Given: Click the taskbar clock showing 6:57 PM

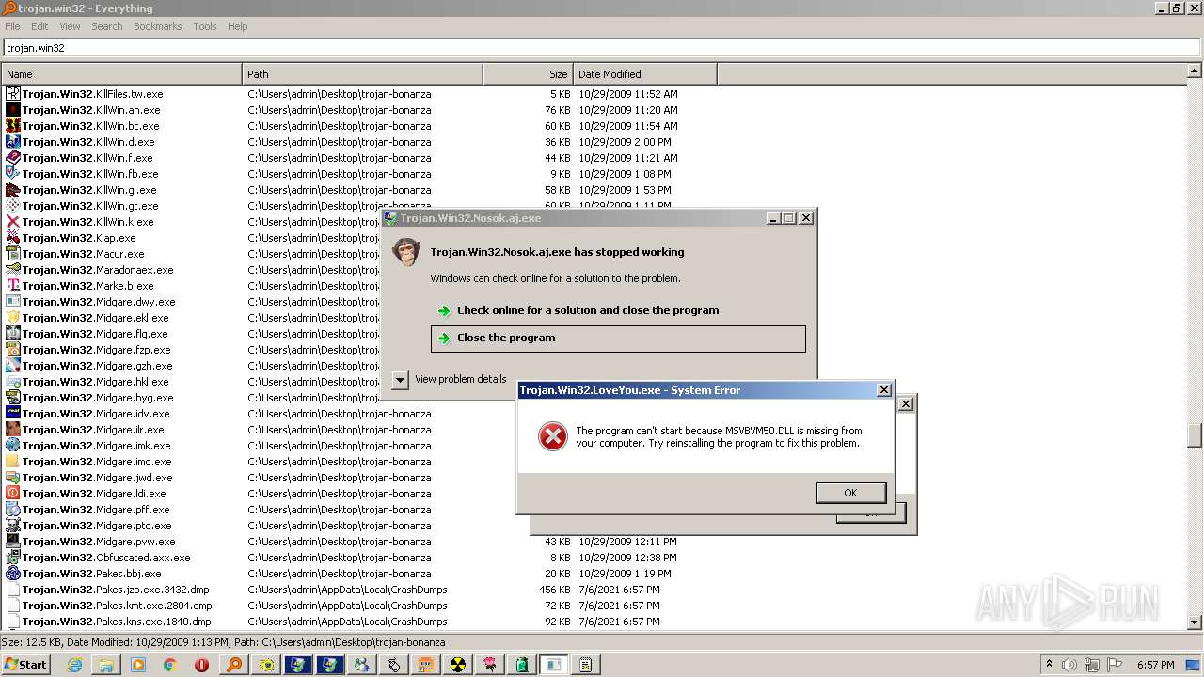Looking at the screenshot, I should coord(1155,665).
